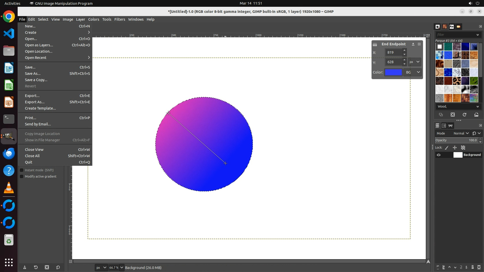Click Save a Copy menu entry
Screen dimensions: 484x272
36,80
